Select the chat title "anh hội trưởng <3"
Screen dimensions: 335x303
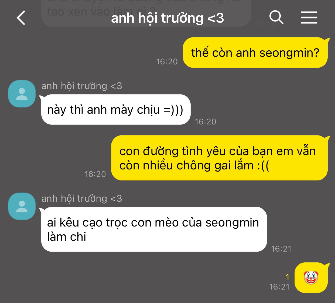pyautogui.click(x=167, y=18)
